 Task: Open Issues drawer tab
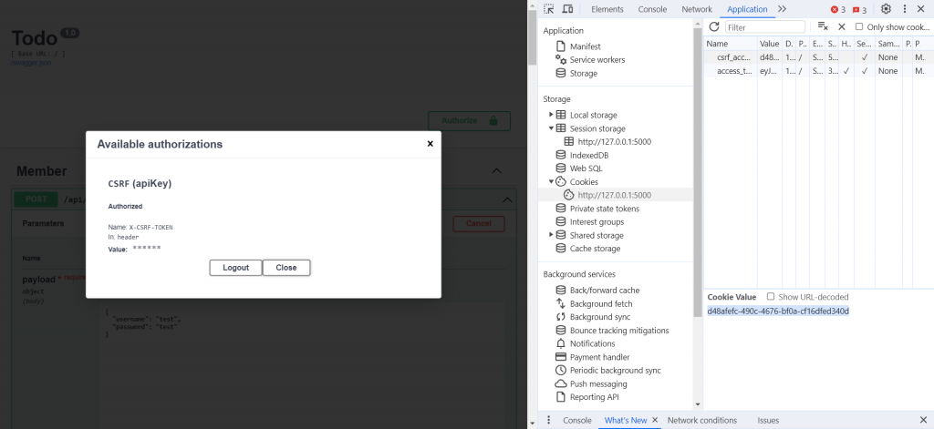point(768,420)
